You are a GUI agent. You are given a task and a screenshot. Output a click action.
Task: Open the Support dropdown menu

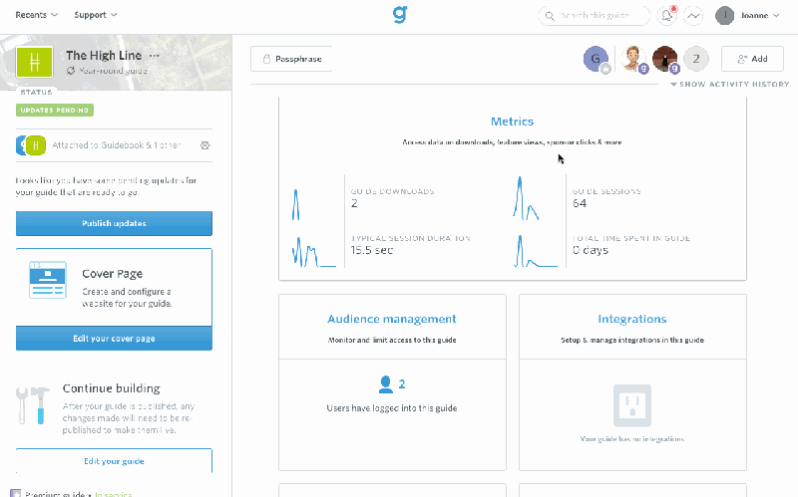point(96,15)
